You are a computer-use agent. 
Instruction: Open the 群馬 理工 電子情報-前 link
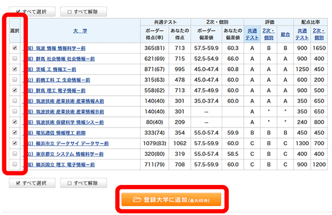(56, 90)
